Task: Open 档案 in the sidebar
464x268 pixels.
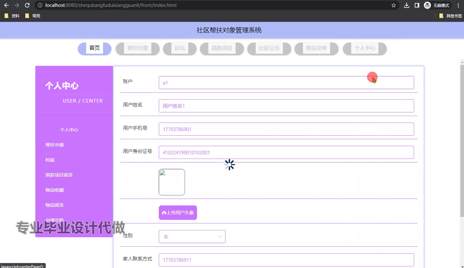Action: (50, 160)
